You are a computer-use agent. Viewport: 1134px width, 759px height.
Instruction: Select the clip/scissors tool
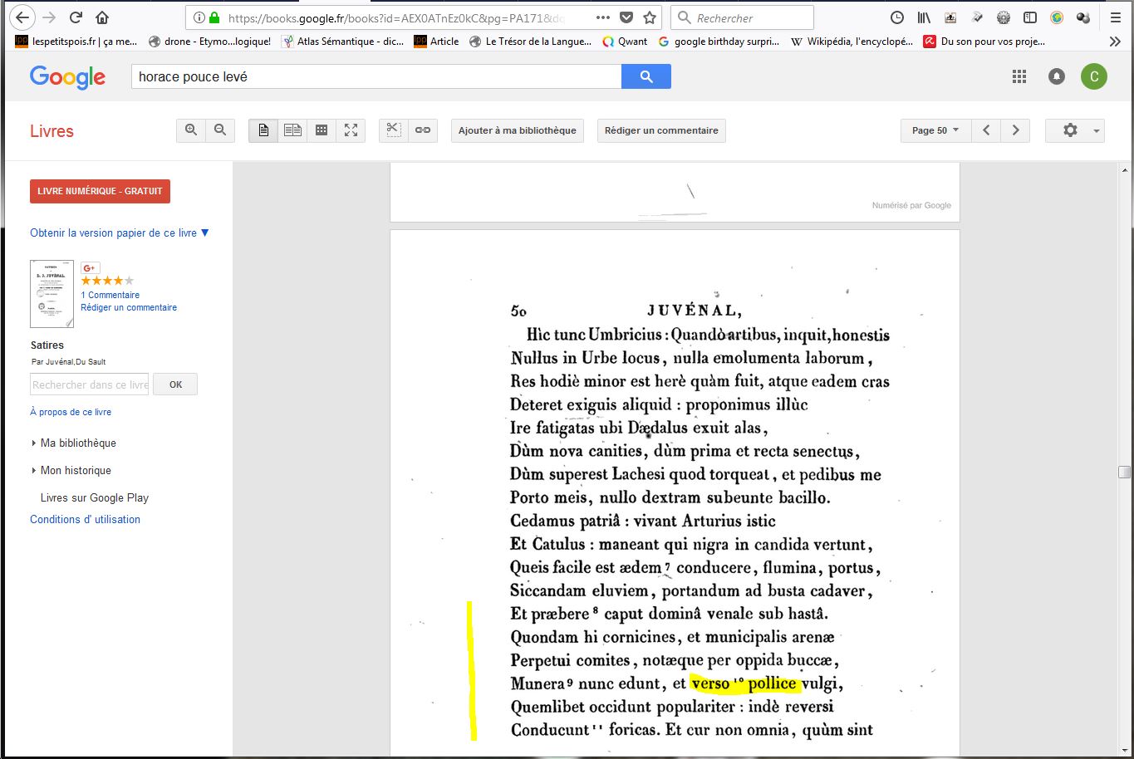(394, 130)
